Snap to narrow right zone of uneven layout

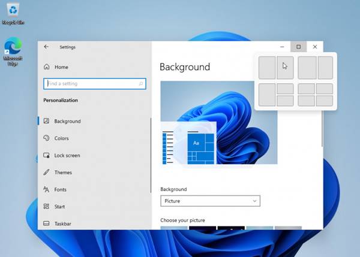[x=325, y=68]
